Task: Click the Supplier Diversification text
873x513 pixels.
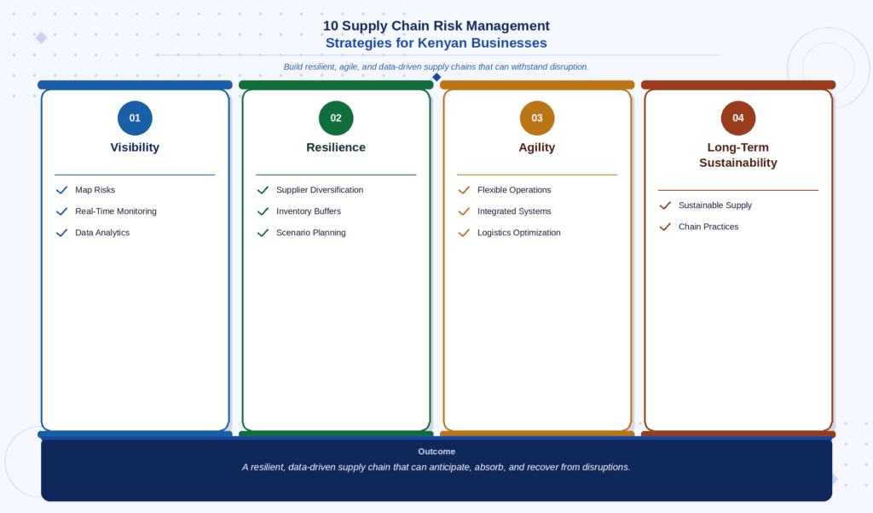Action: coord(320,190)
